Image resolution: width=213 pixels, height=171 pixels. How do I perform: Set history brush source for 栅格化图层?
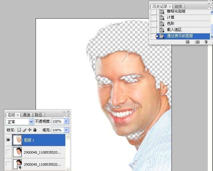153,11
